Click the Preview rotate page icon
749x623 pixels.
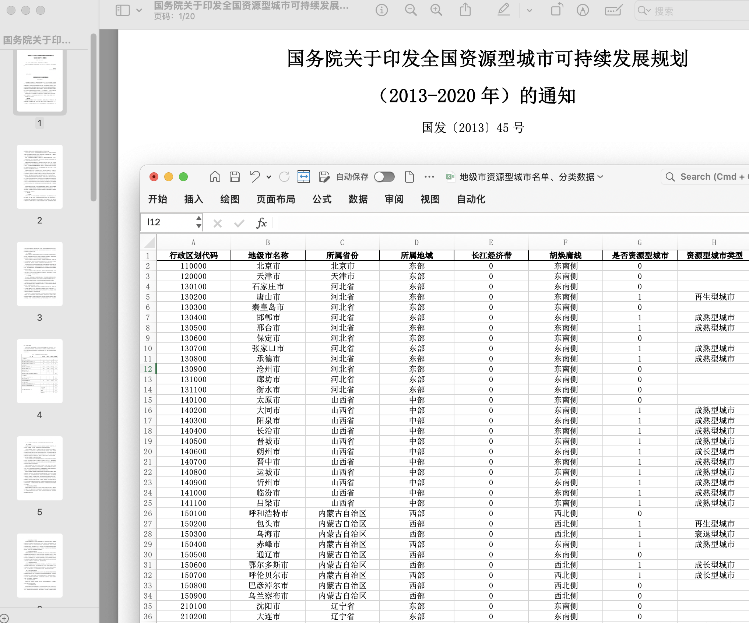[x=556, y=10]
